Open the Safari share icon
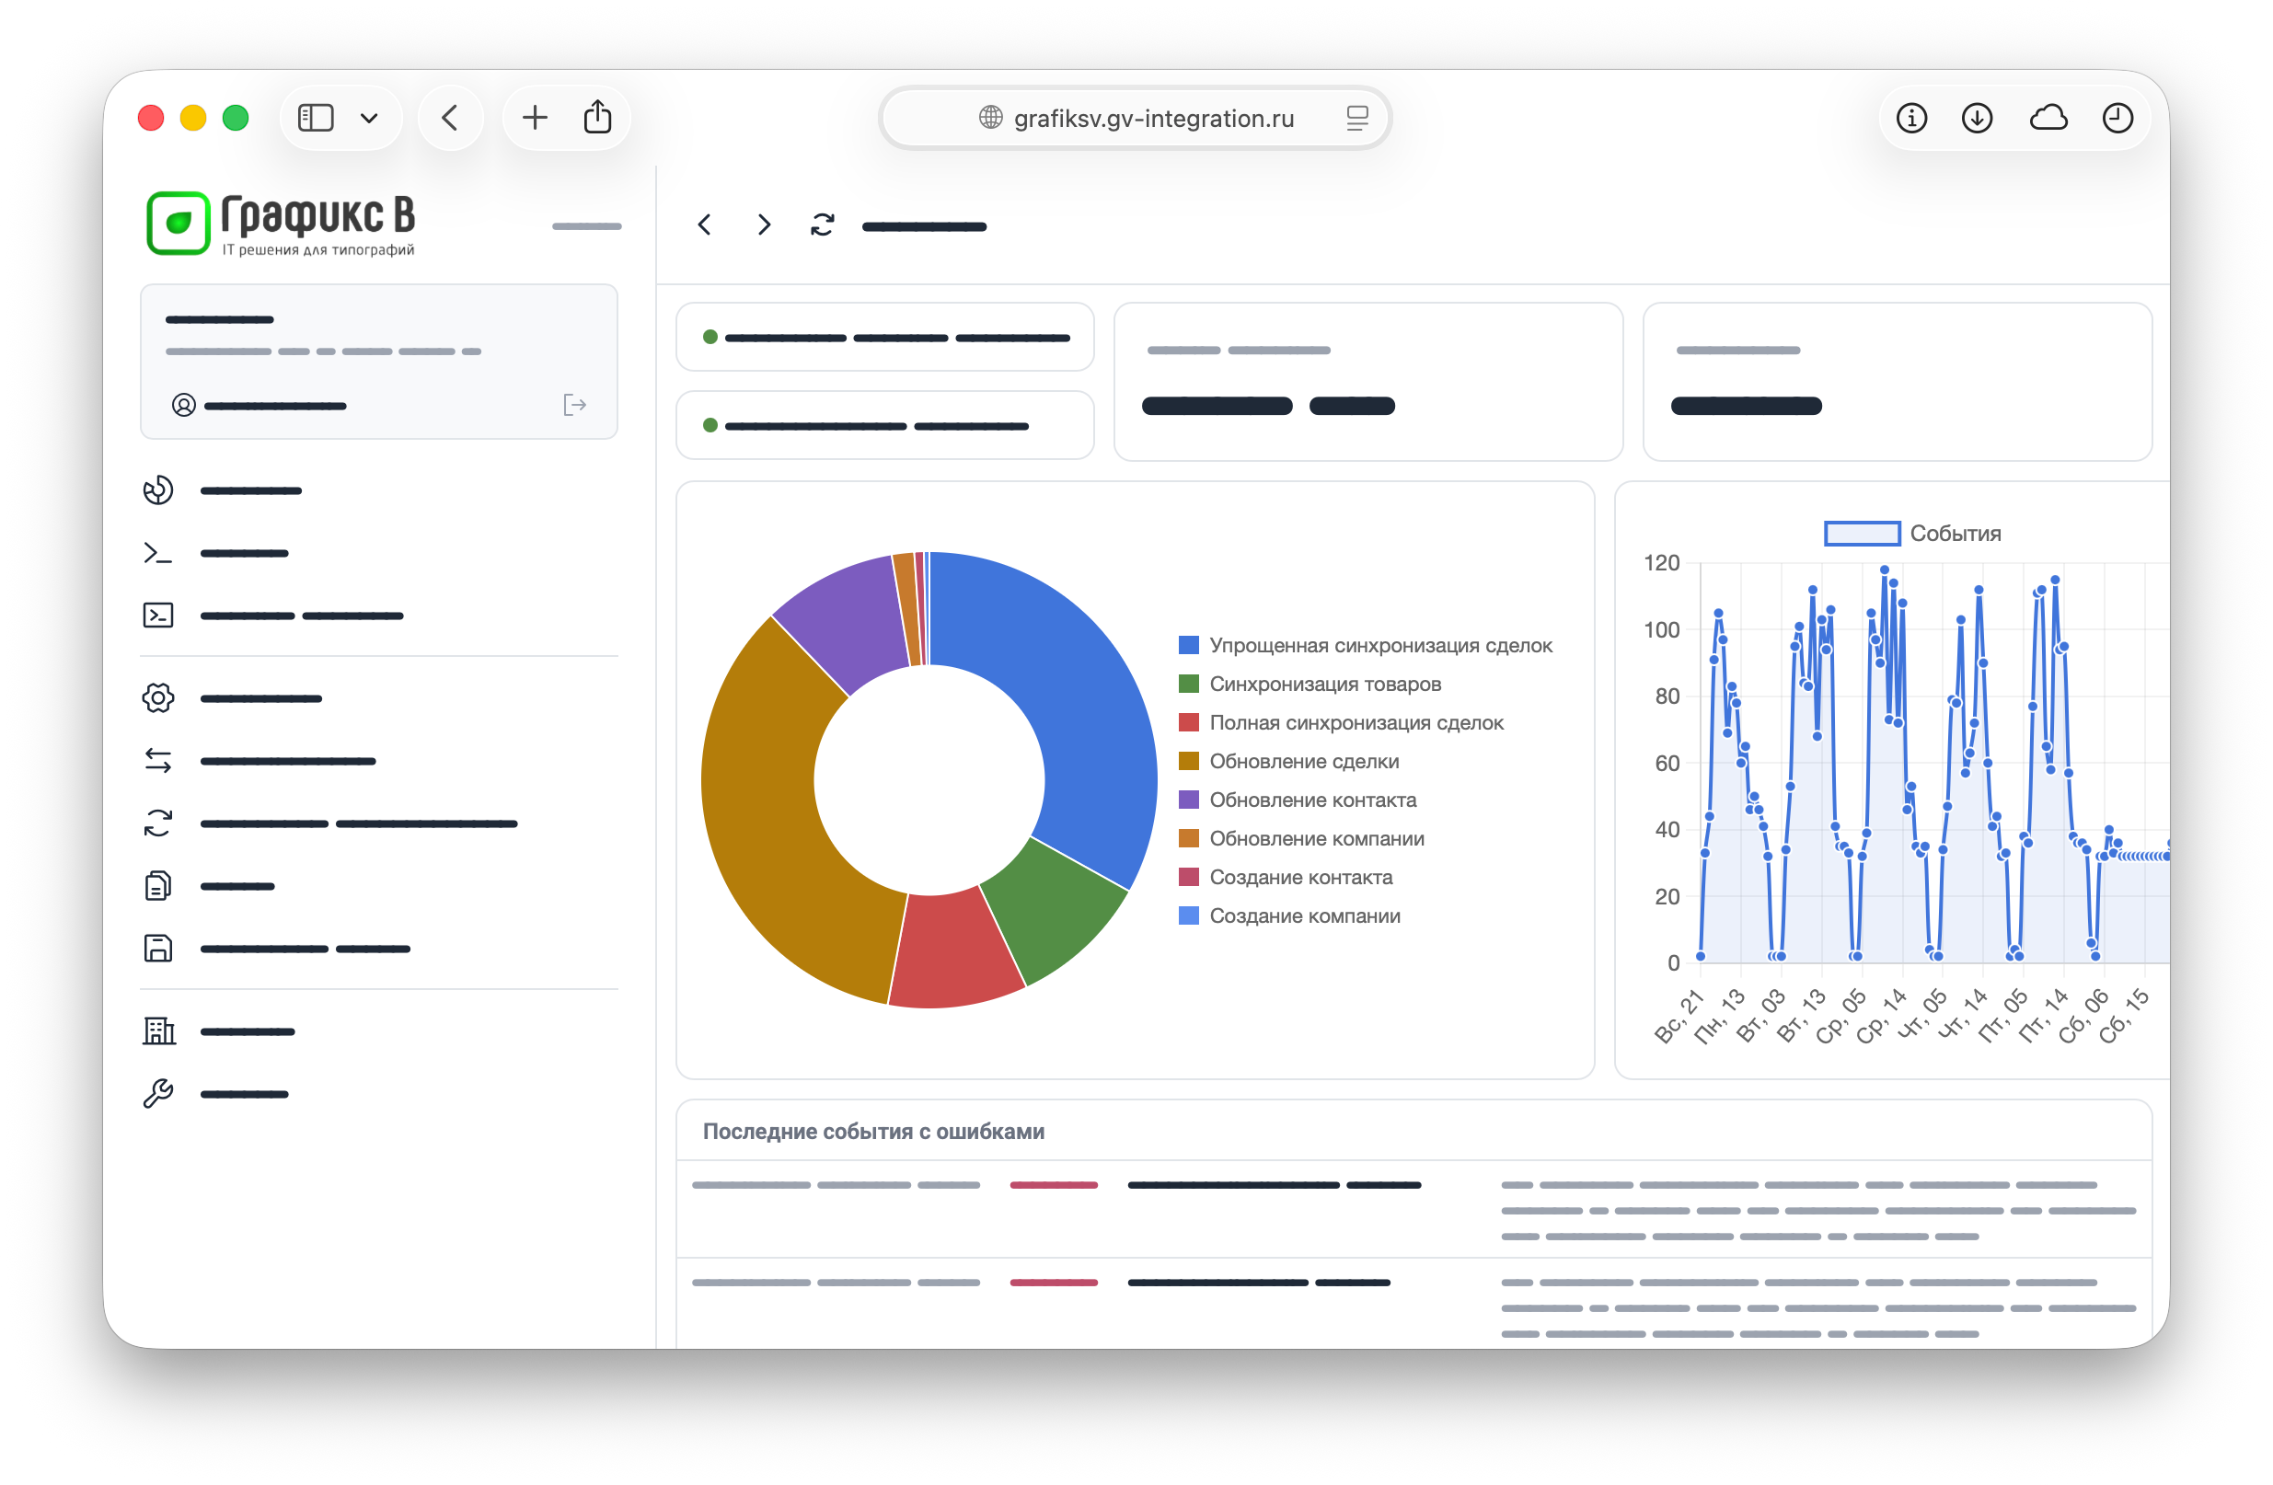This screenshot has height=1485, width=2273. click(x=598, y=117)
